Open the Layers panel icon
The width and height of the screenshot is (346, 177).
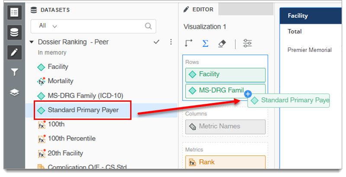(14, 93)
